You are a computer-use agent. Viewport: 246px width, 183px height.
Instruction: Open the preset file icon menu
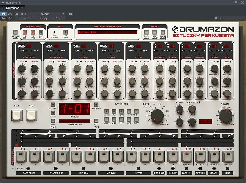click(x=17, y=14)
